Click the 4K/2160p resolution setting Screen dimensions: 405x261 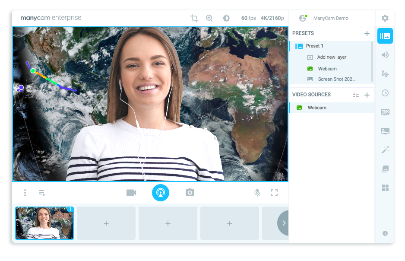(272, 18)
